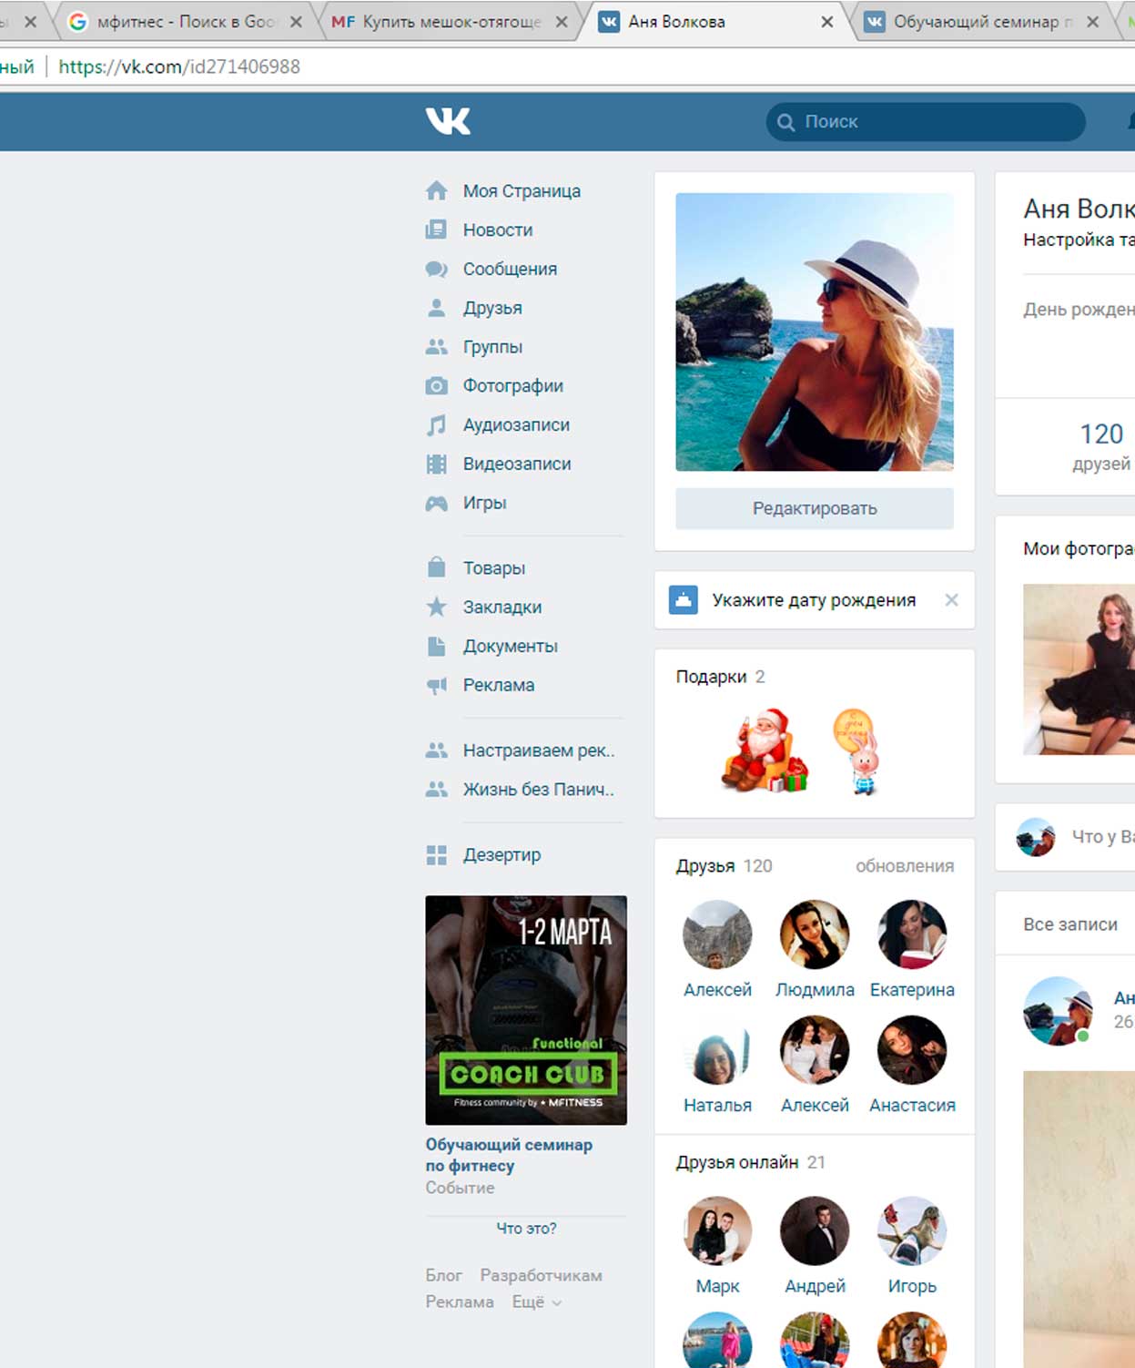Click the Santa Claus gift
The width and height of the screenshot is (1135, 1368).
[765, 750]
